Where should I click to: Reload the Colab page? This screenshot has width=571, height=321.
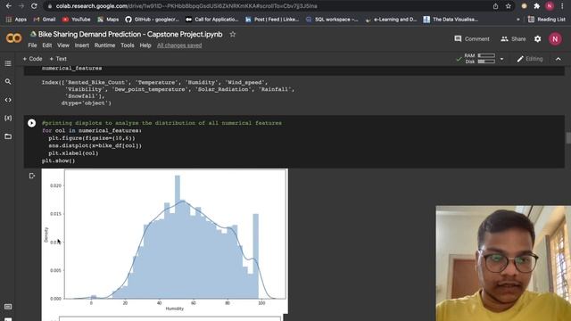[34, 6]
